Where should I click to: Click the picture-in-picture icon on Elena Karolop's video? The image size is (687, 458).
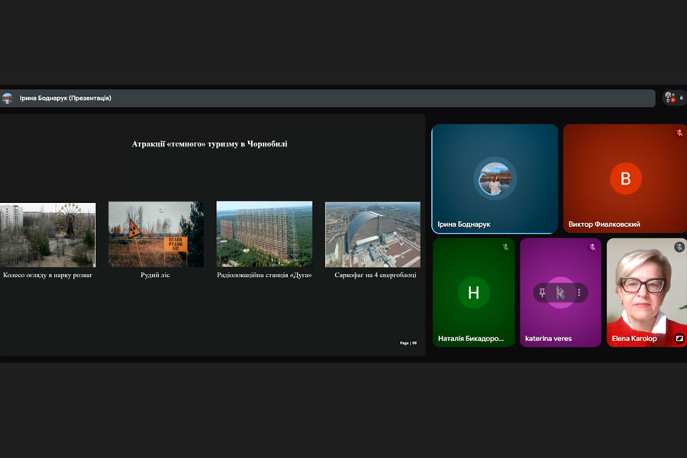coord(679,338)
